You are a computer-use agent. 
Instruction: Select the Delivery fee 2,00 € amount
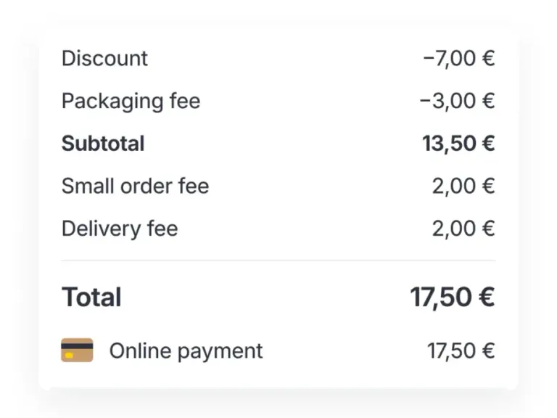coord(463,229)
